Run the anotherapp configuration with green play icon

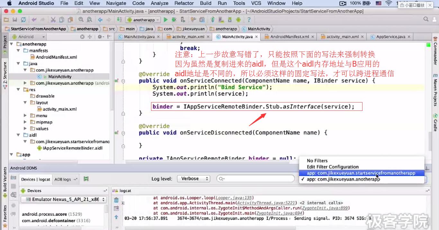[x=166, y=20]
